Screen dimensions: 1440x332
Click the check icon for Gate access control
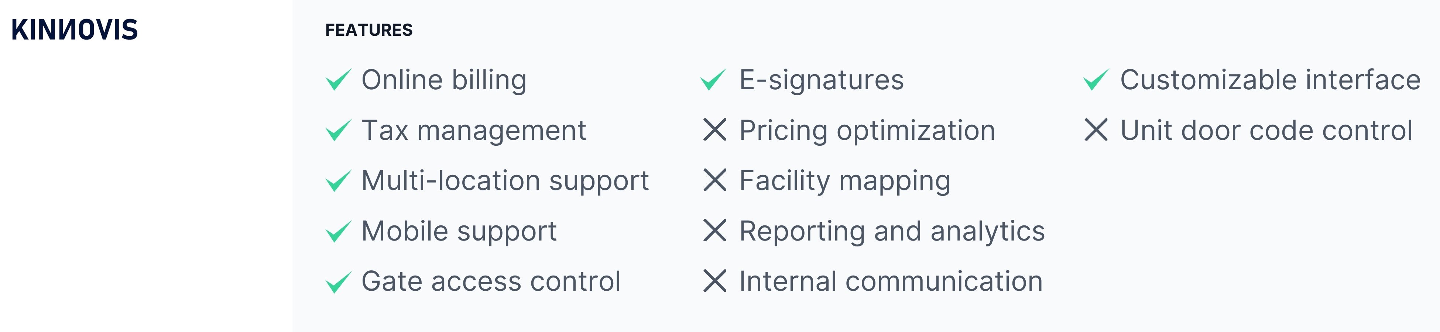pyautogui.click(x=339, y=282)
